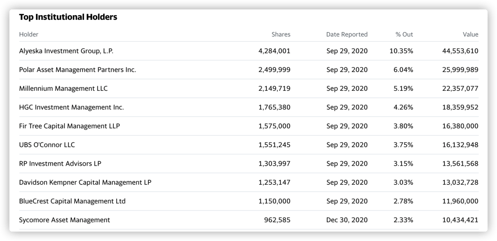This screenshot has width=497, height=241.
Task: Select the 44,553,610 value cell
Action: point(457,51)
